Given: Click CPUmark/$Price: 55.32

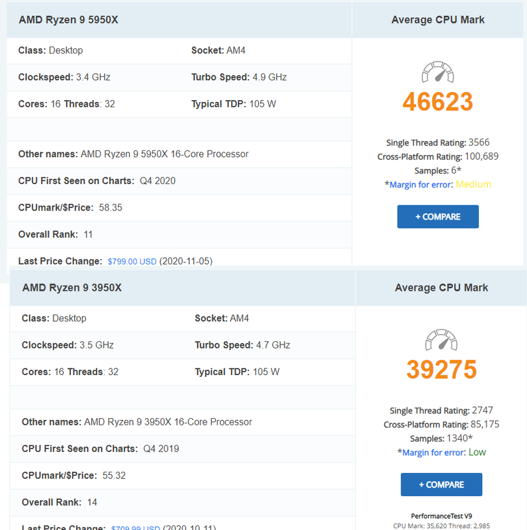Looking at the screenshot, I should click(x=73, y=475).
